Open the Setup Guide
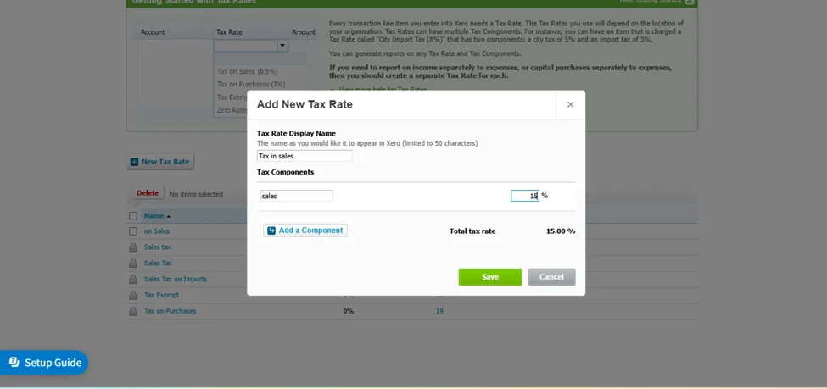Image resolution: width=827 pixels, height=389 pixels. tap(44, 363)
